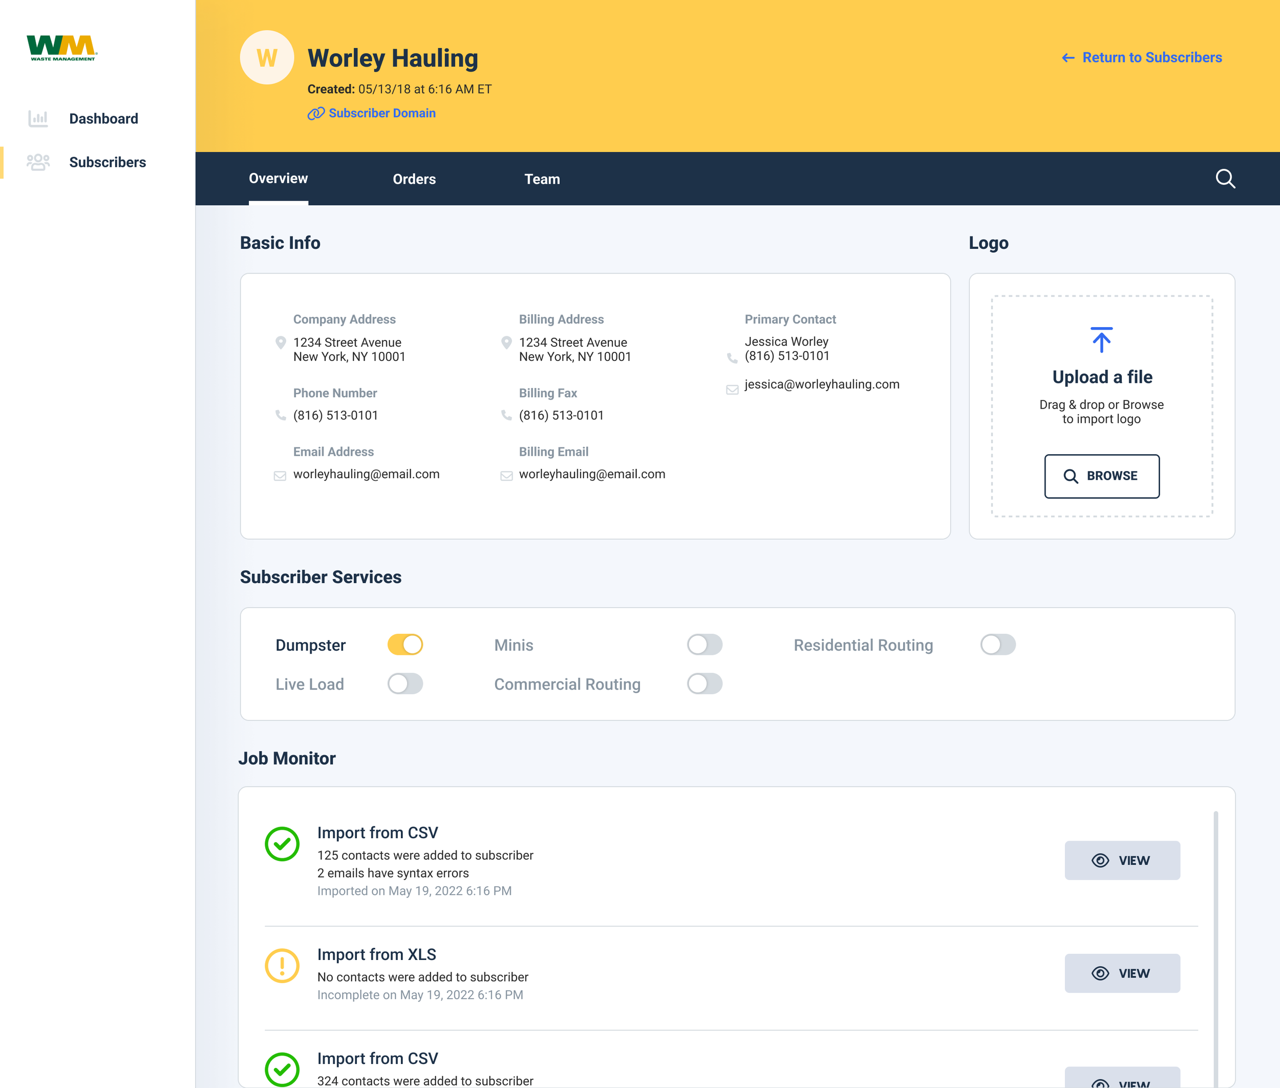Click the location pin beside Company Address
Viewport: 1280px width, 1088px height.
(281, 343)
